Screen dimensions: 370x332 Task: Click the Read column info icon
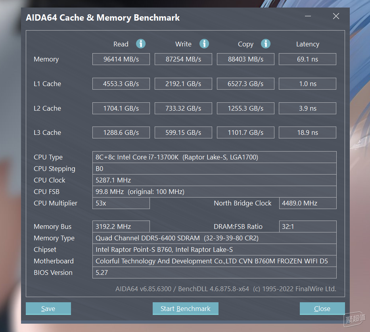pyautogui.click(x=141, y=44)
